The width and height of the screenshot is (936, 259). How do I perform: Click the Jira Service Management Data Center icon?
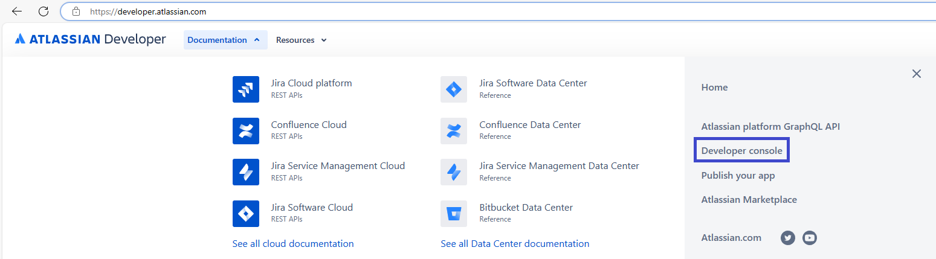[453, 172]
